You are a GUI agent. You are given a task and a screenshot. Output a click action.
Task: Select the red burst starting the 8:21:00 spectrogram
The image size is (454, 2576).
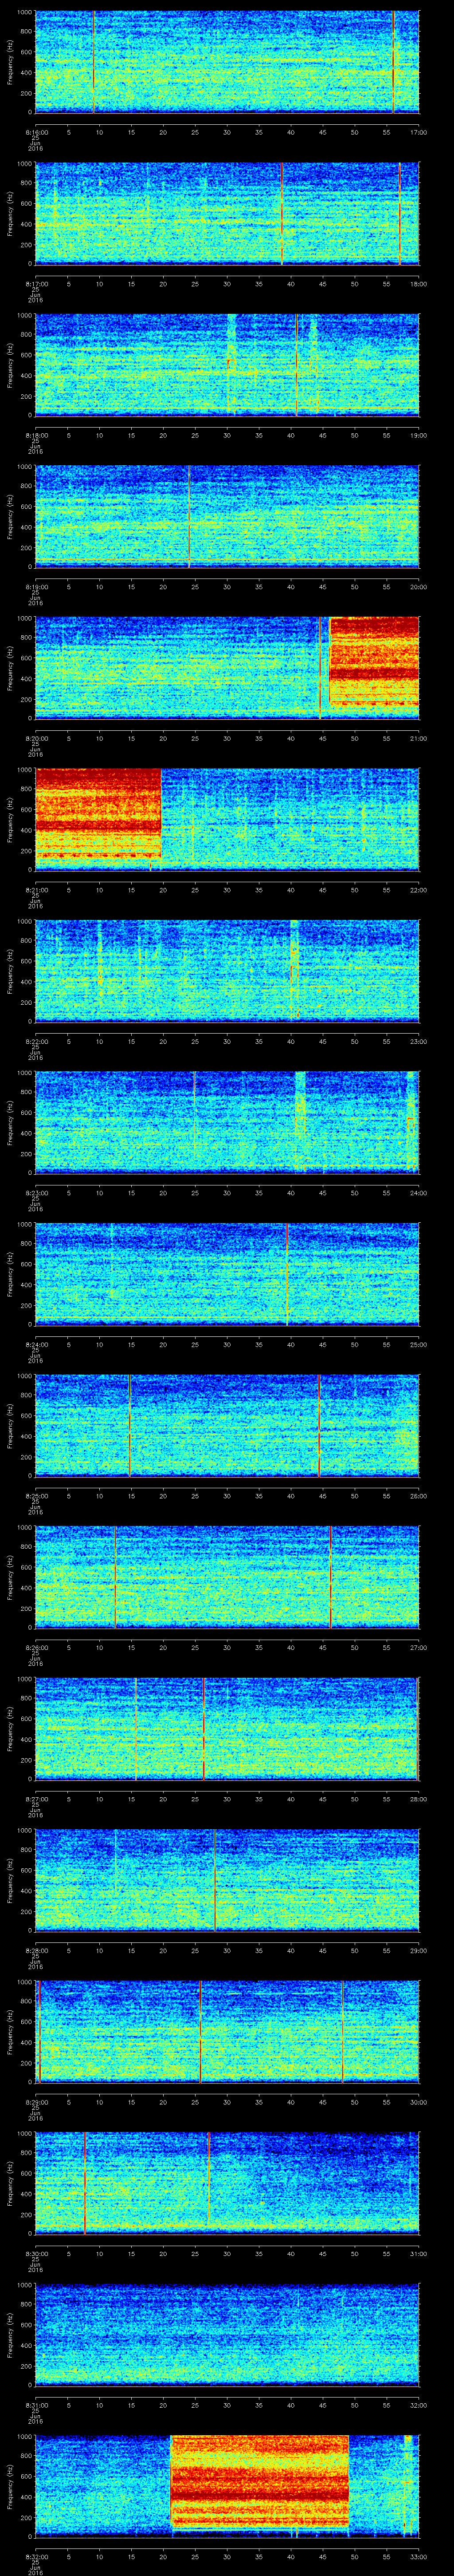98,814
